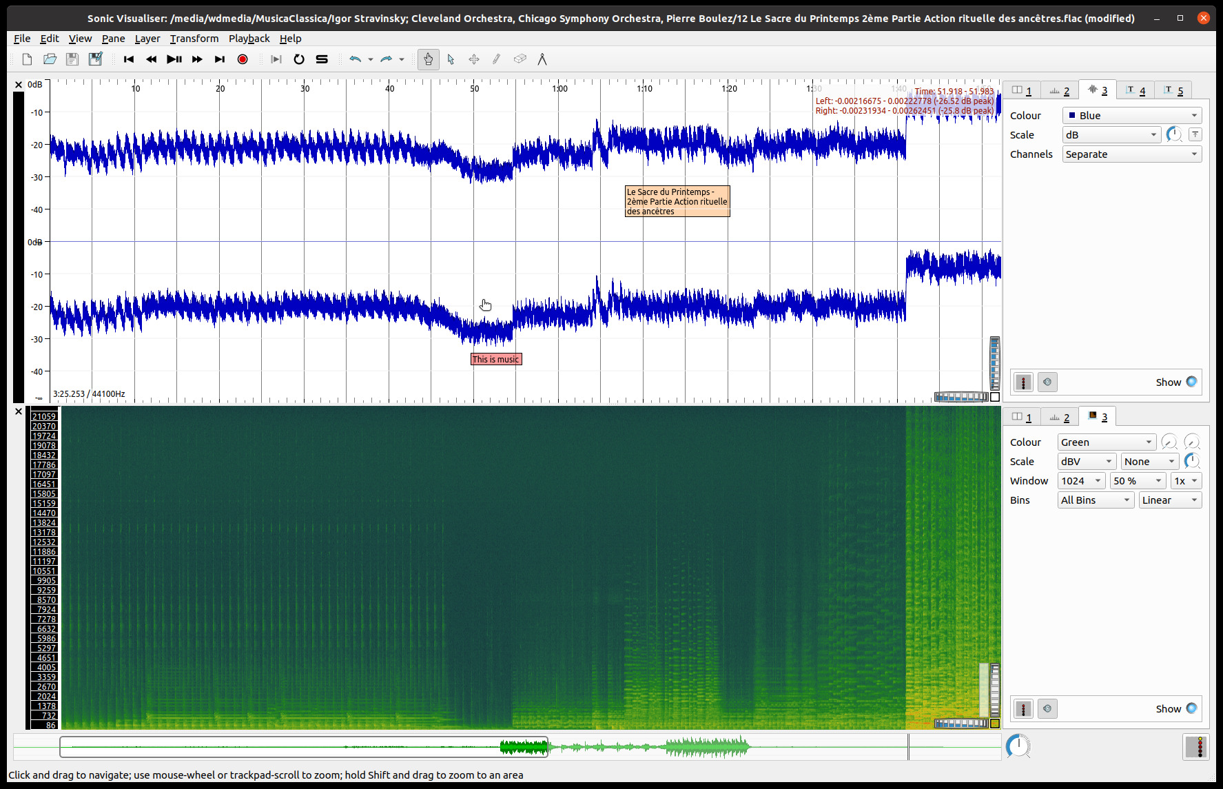Open the Redo history dropdown arrow
This screenshot has width=1223, height=789.
point(402,59)
